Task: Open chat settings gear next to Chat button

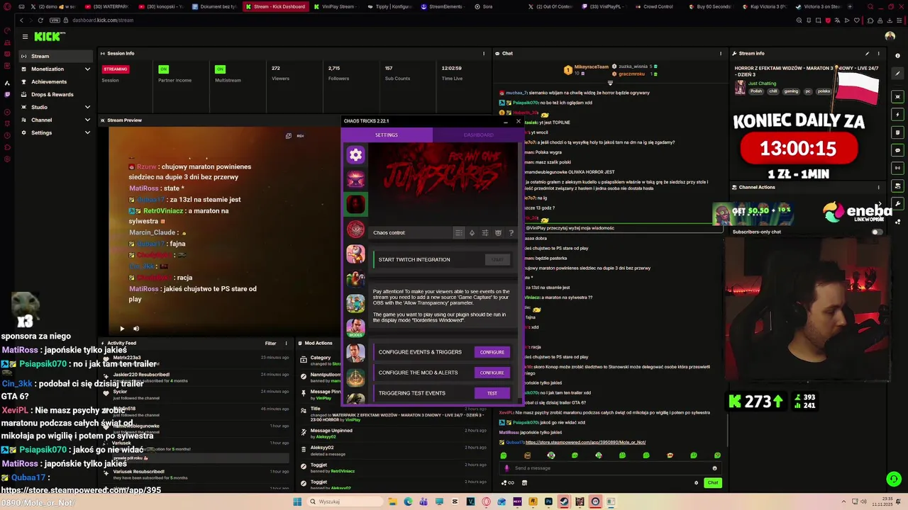Action: tap(696, 482)
